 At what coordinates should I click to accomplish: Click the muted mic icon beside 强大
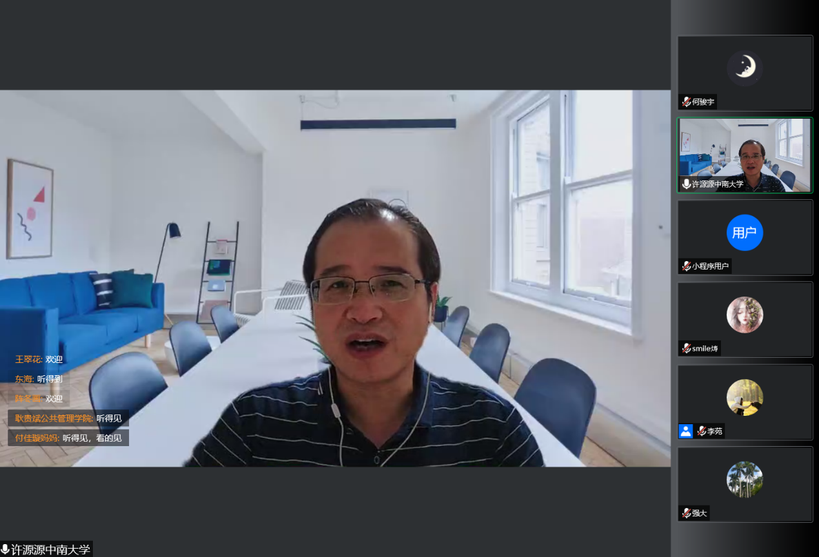click(x=686, y=513)
